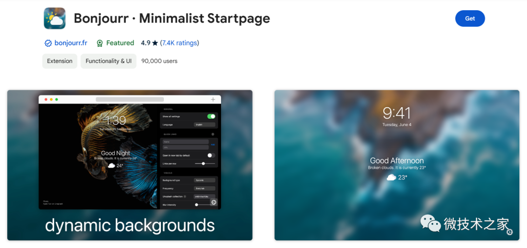Click the quick link Name input field

coord(185,142)
